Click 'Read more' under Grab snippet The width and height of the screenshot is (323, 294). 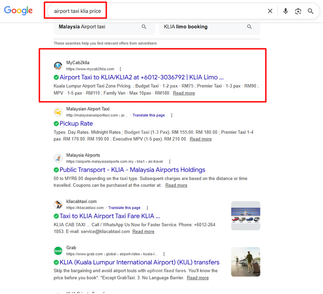(197, 278)
